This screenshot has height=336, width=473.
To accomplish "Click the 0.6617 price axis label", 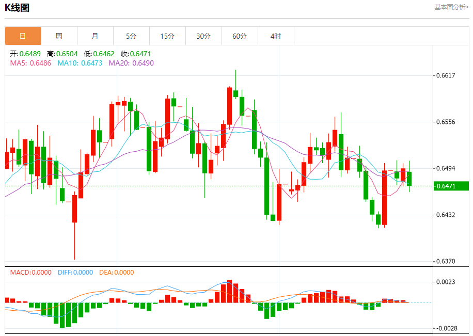I will point(446,75).
